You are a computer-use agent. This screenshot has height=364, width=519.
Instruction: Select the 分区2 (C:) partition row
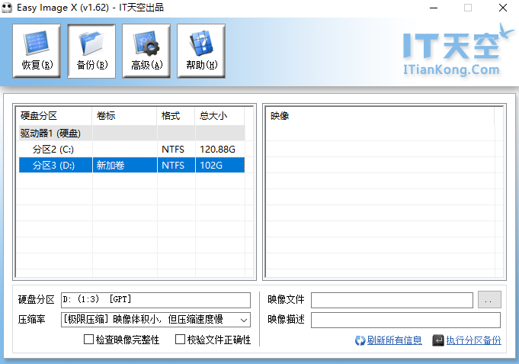[x=132, y=149]
